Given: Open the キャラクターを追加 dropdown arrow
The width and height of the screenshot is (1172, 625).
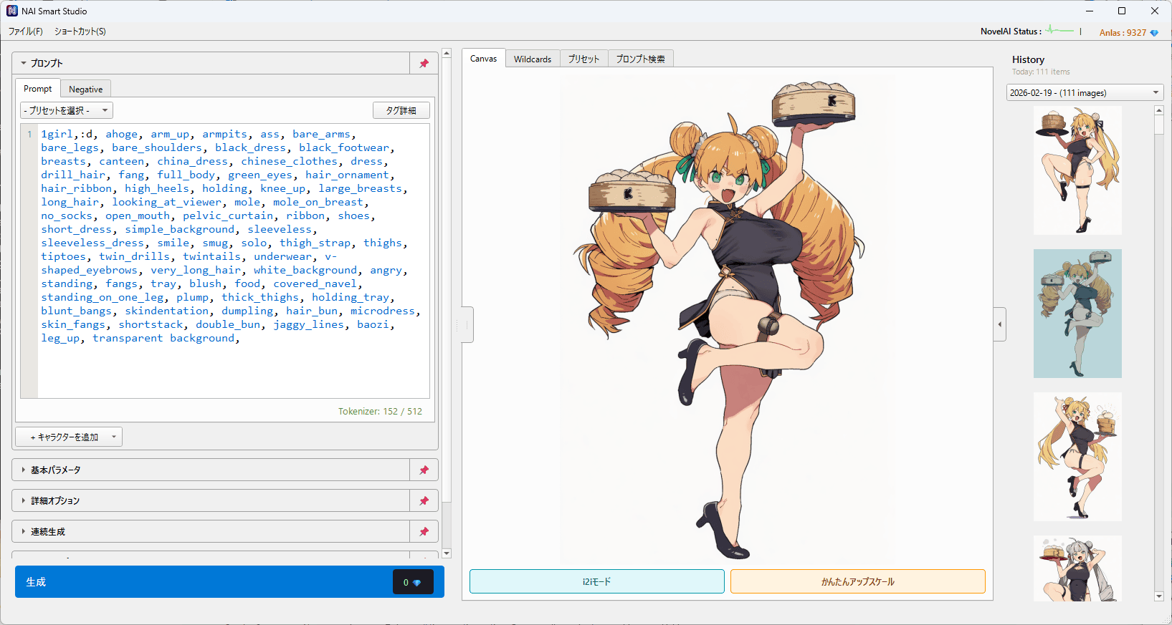Looking at the screenshot, I should (x=113, y=437).
